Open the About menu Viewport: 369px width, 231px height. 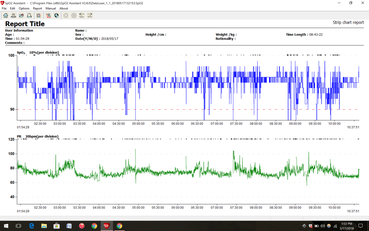(63, 8)
